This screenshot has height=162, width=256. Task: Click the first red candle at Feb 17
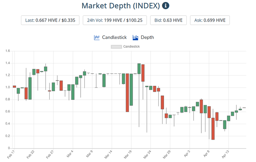[14, 86]
